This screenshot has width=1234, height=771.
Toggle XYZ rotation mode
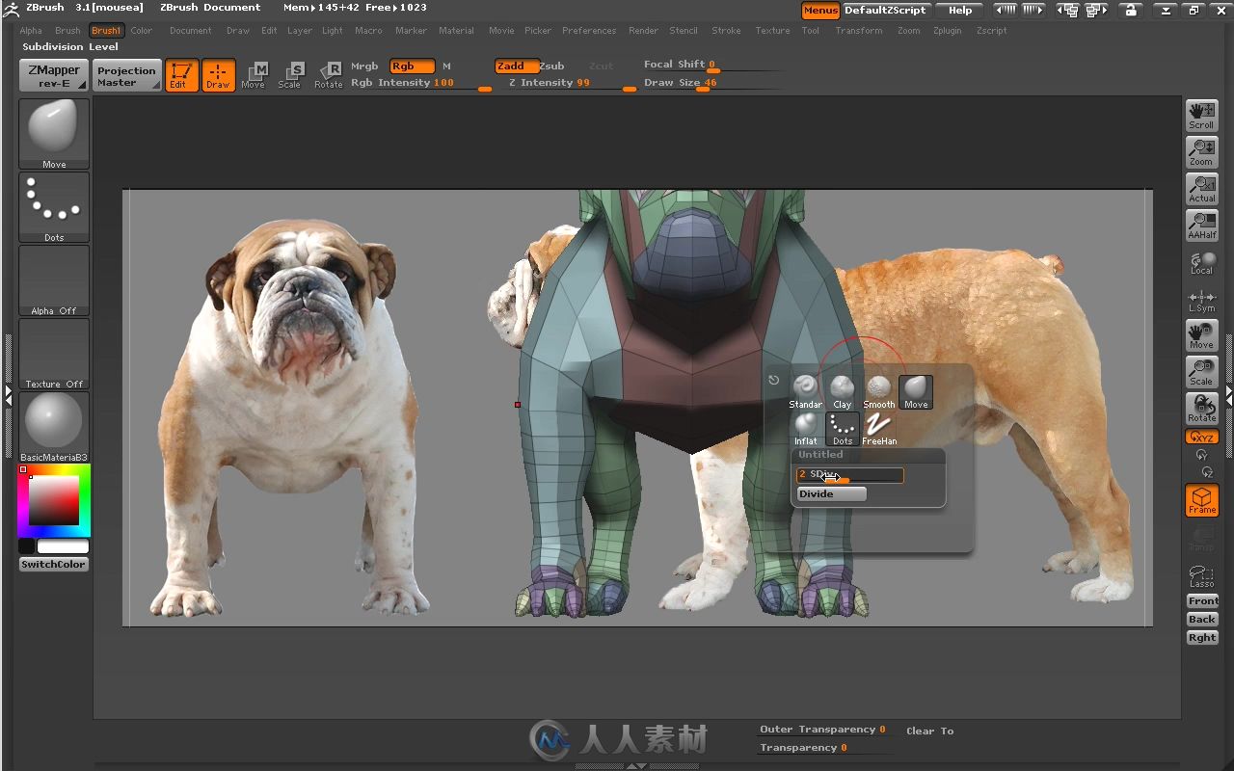click(x=1202, y=438)
